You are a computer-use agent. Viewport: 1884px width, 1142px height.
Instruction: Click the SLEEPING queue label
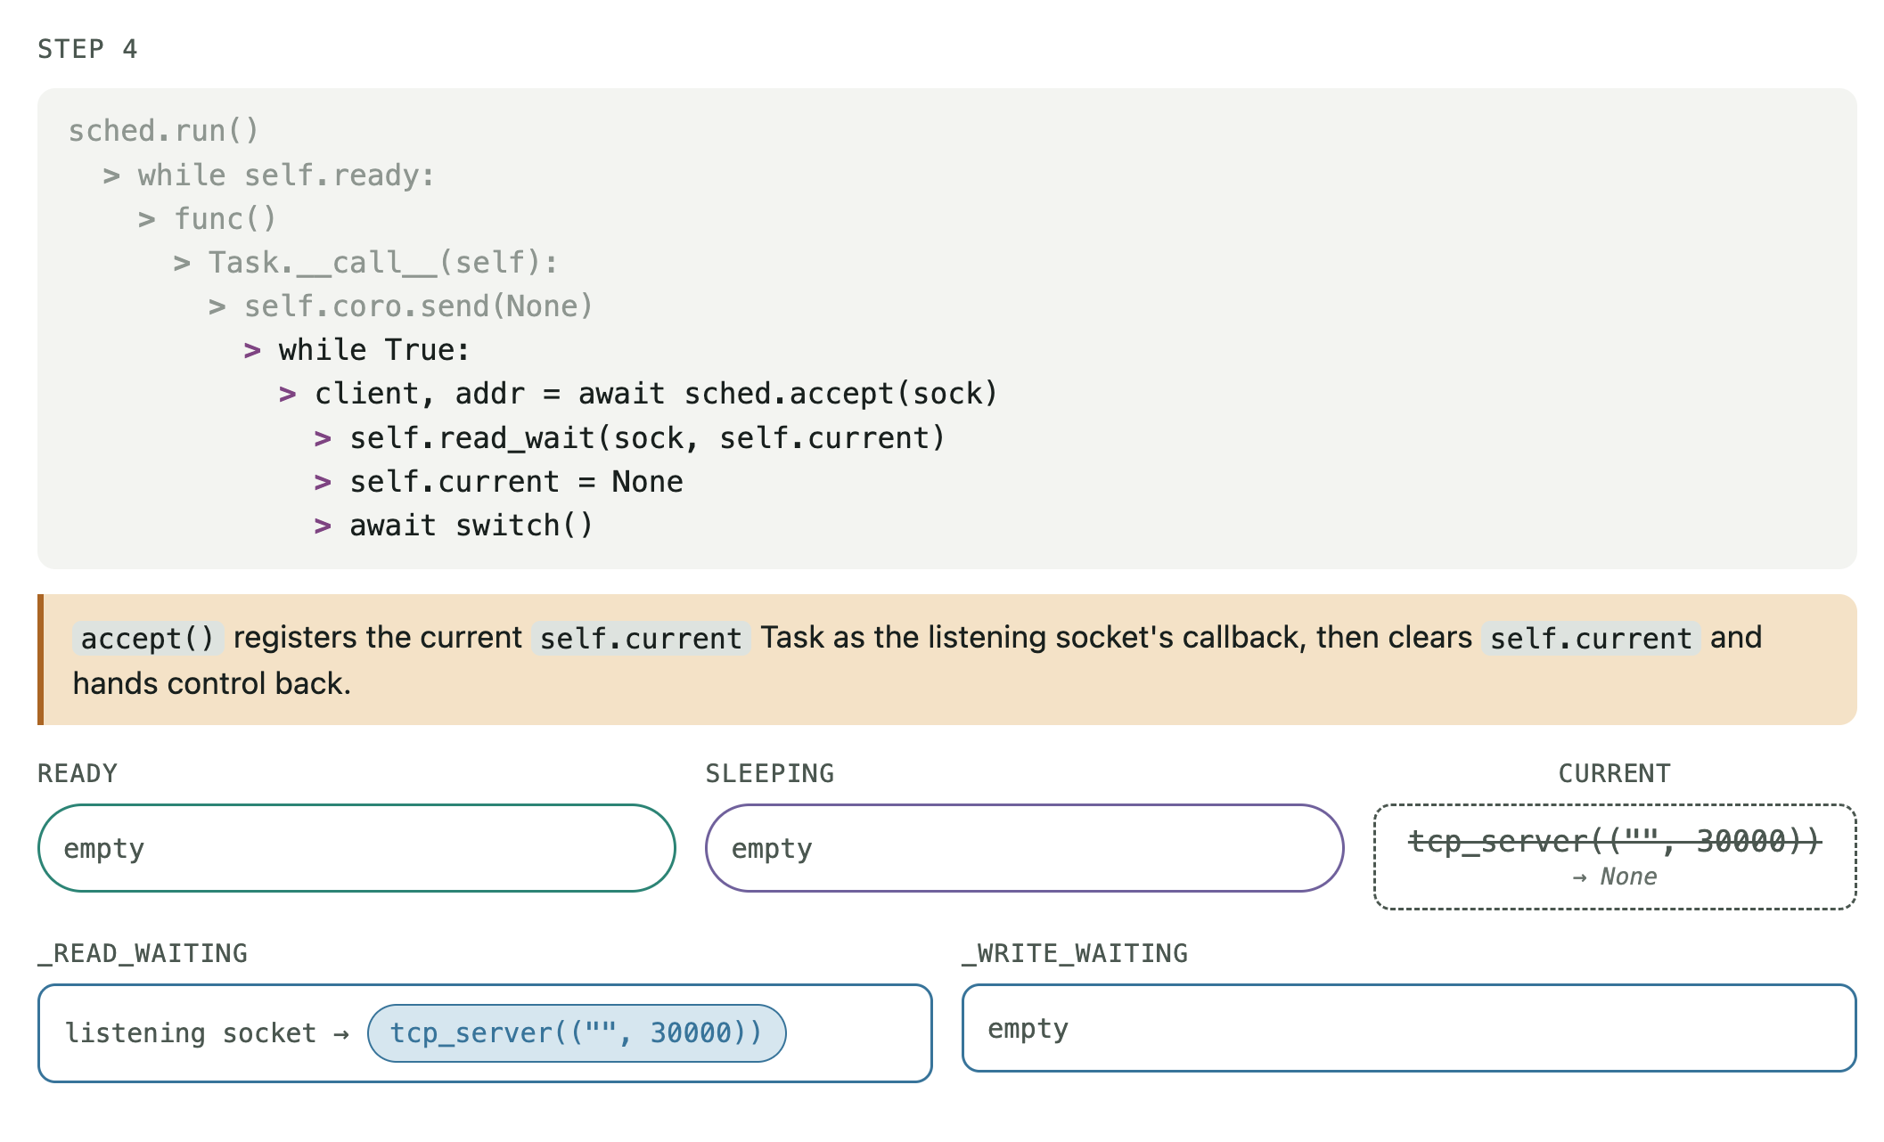click(770, 773)
